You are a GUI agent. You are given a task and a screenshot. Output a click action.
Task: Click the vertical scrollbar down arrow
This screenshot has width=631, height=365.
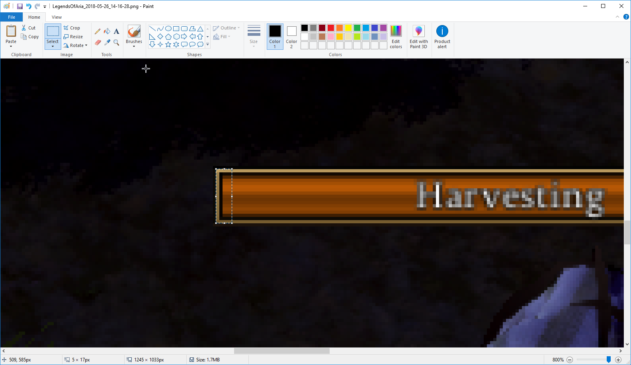coord(627,344)
